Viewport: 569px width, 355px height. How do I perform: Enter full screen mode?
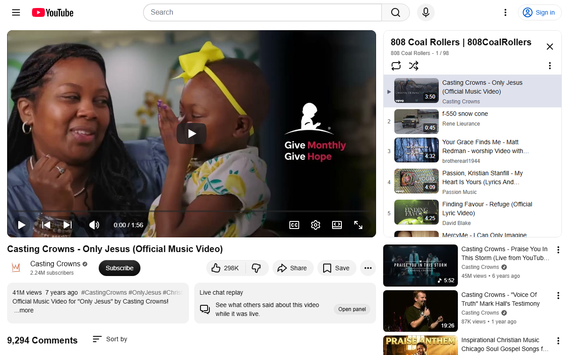[358, 225]
